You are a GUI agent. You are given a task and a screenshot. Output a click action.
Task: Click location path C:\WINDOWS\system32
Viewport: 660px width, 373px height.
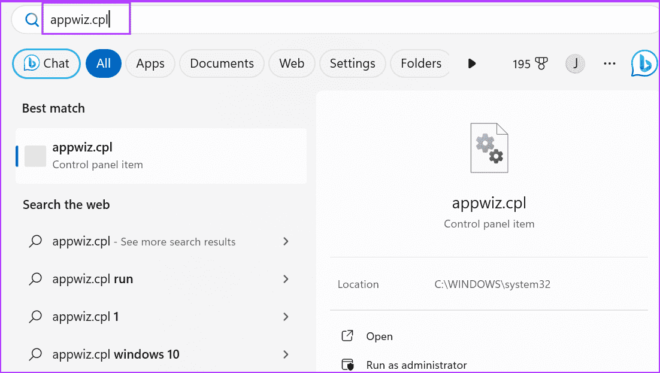coord(492,284)
